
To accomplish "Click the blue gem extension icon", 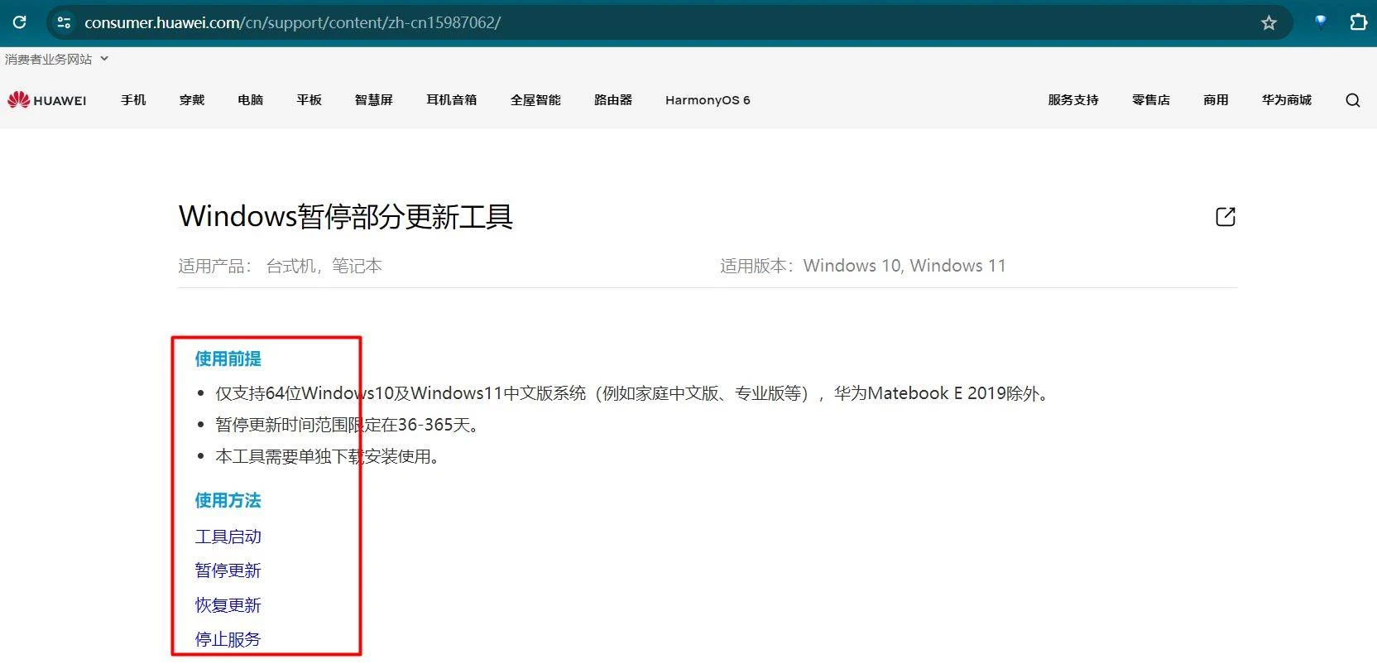I will tap(1320, 22).
